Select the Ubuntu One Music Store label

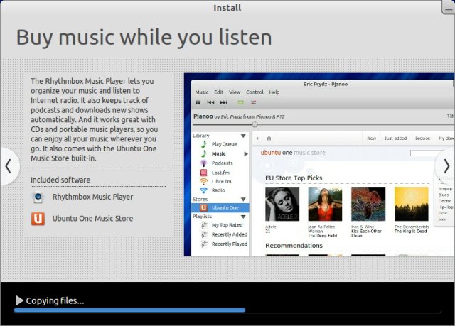pos(92,219)
